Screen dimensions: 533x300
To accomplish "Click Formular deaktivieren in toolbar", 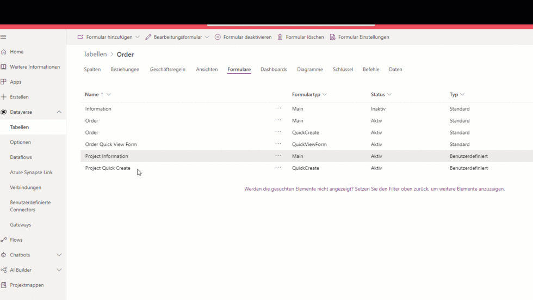I will (x=243, y=37).
